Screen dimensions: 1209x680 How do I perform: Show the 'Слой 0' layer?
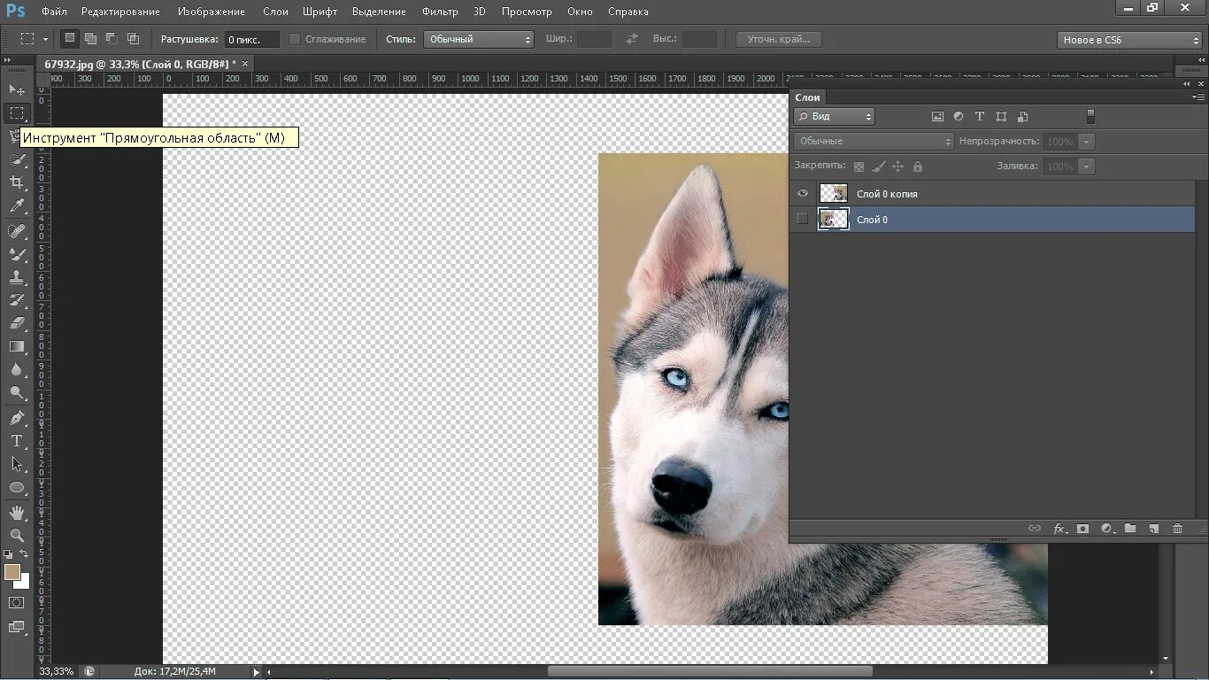coord(803,219)
